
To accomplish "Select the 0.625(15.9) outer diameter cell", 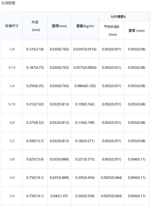I will click(x=35, y=159).
